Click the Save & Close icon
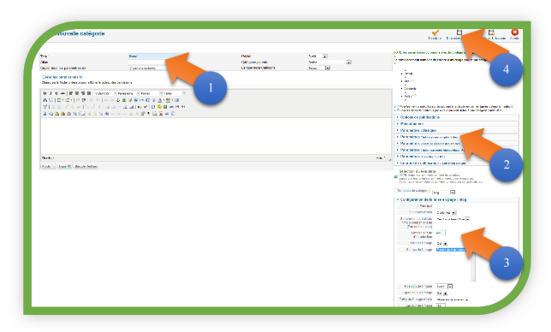This screenshot has height=332, width=551. pos(459,33)
